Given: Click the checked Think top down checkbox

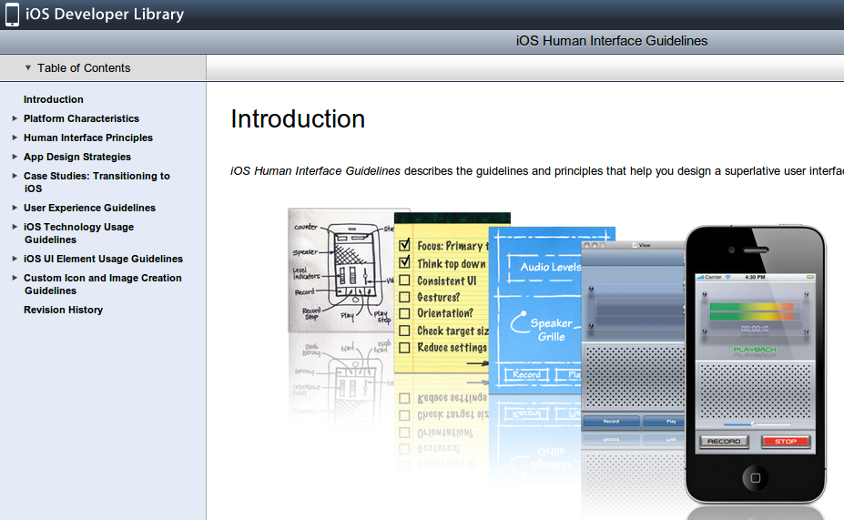Looking at the screenshot, I should [x=405, y=263].
